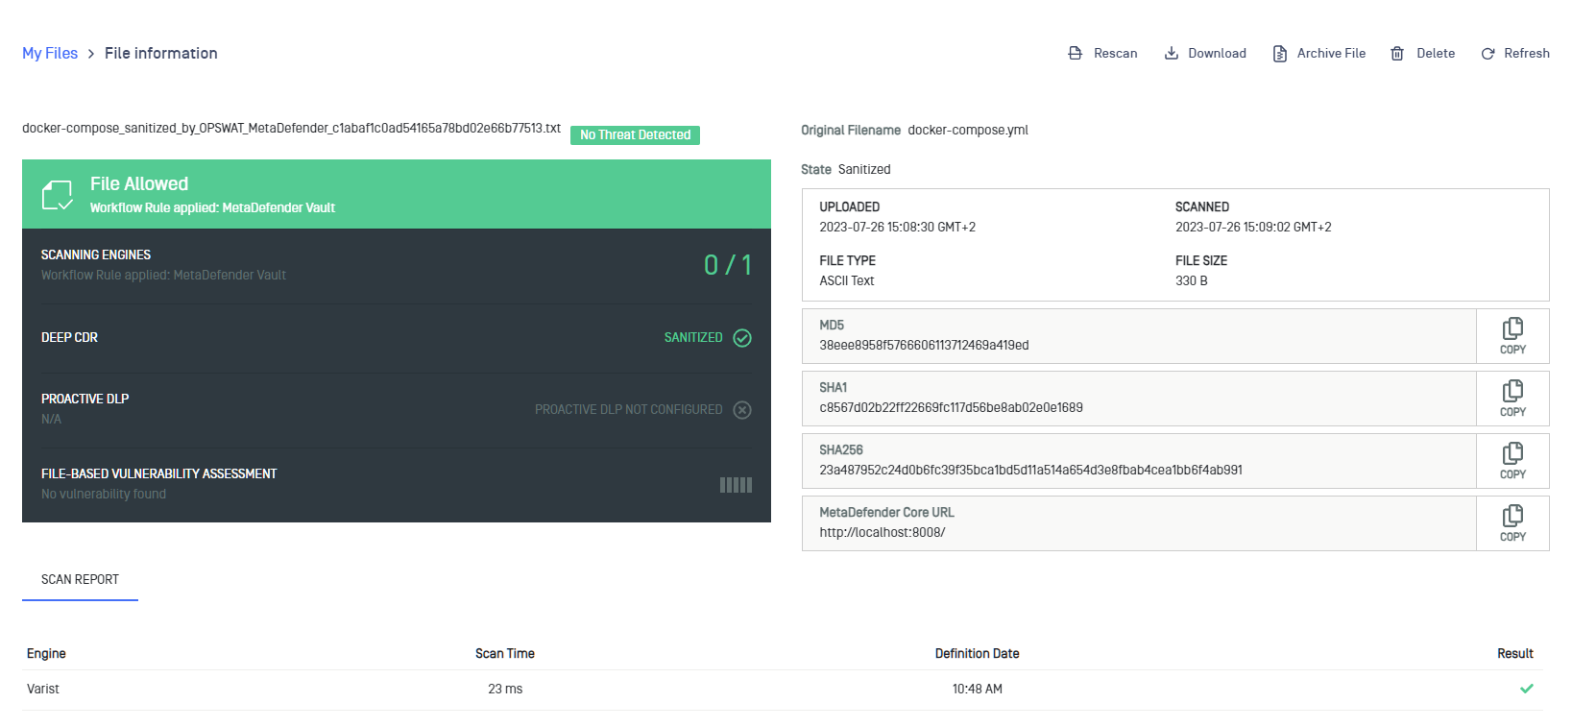Viewport: 1572px width, 727px height.
Task: Click the Varist engine row name
Action: coord(43,690)
